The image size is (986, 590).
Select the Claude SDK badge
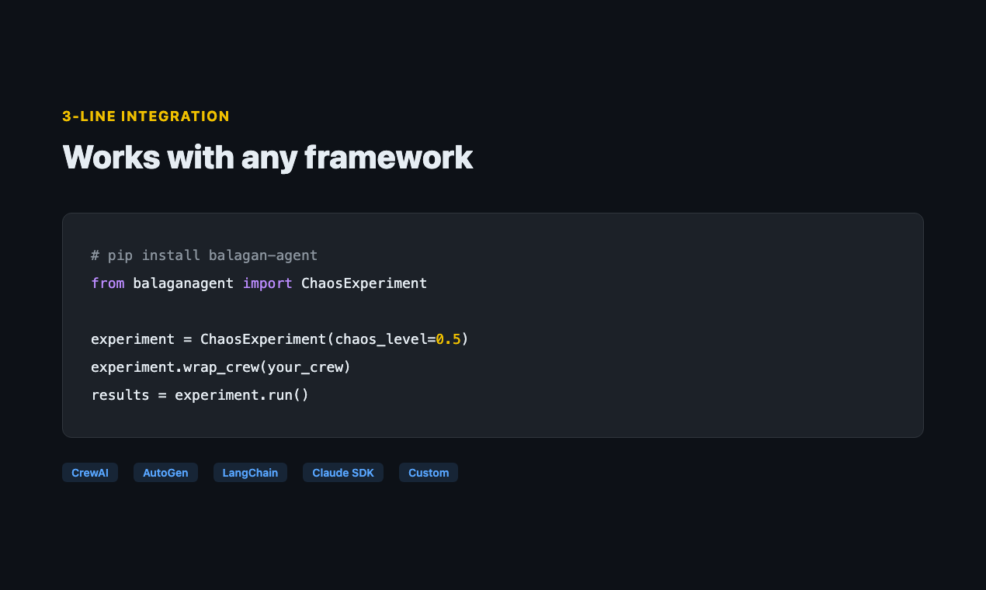point(342,472)
